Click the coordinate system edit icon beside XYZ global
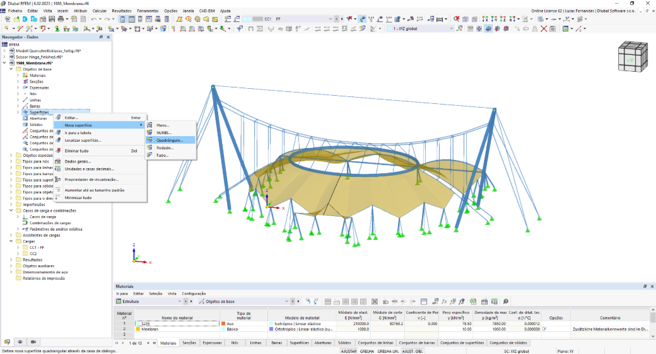 click(x=459, y=28)
